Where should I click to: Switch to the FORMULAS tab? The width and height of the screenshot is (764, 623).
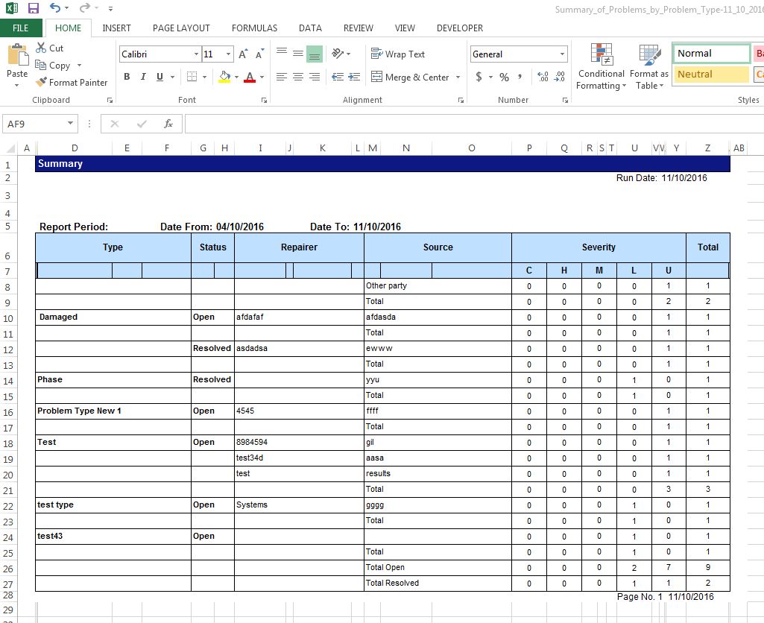click(254, 28)
